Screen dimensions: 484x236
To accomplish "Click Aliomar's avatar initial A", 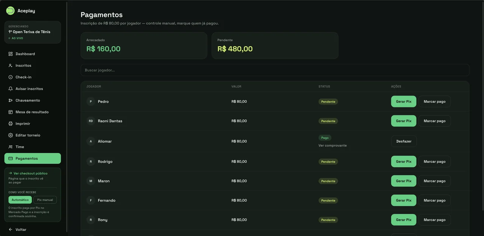I will tap(91, 141).
